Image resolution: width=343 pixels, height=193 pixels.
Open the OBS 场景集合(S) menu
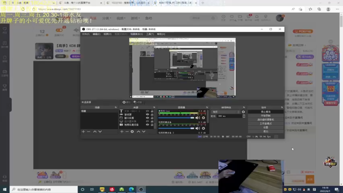click(136, 34)
